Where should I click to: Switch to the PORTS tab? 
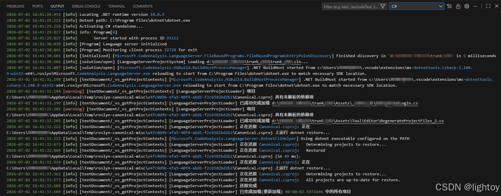38,6
